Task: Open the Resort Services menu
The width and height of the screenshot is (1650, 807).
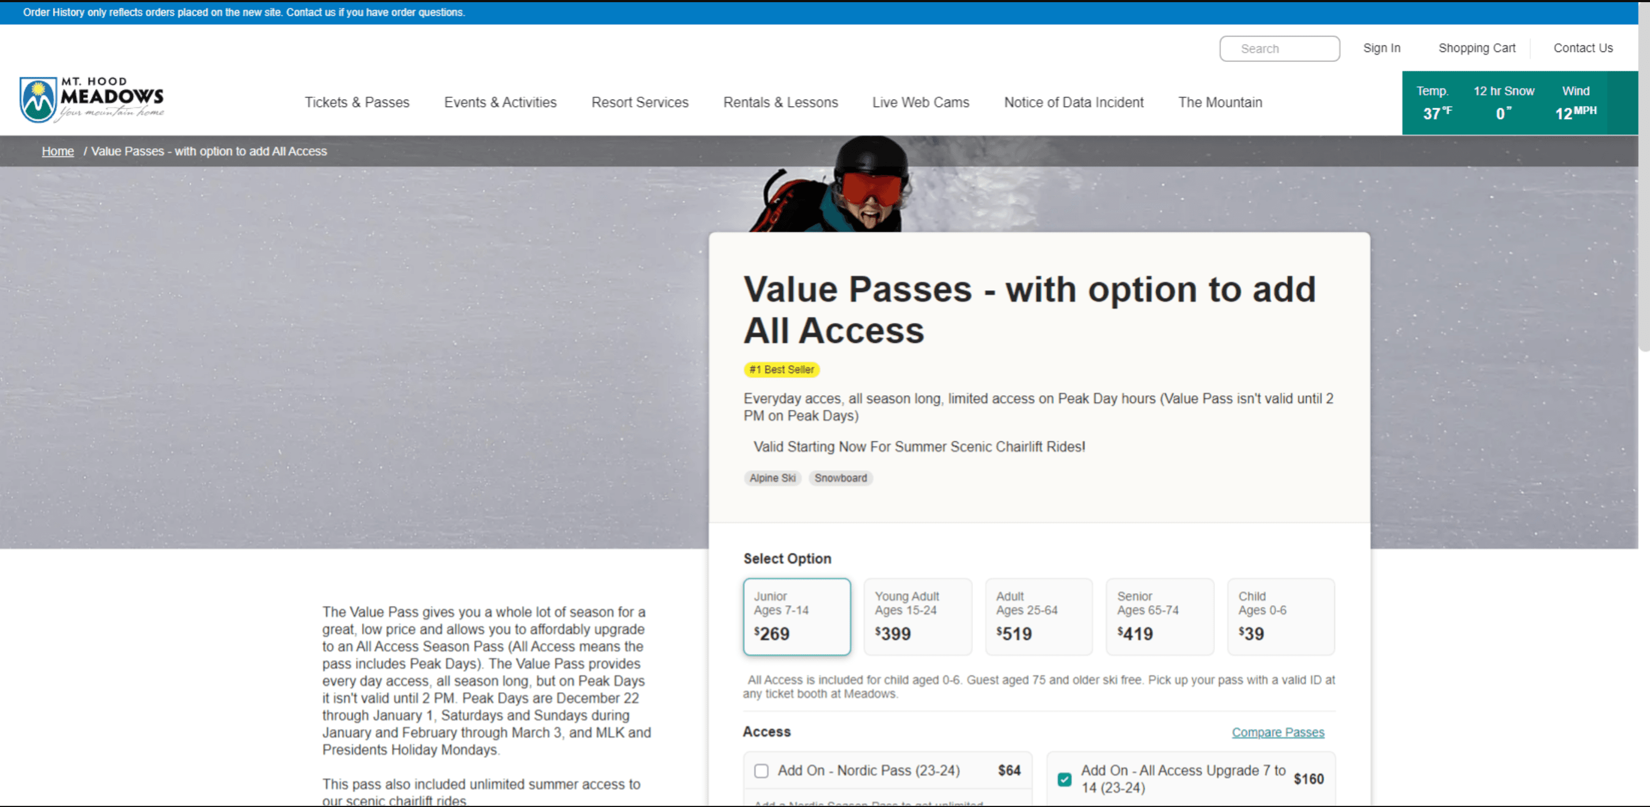Action: [x=640, y=102]
